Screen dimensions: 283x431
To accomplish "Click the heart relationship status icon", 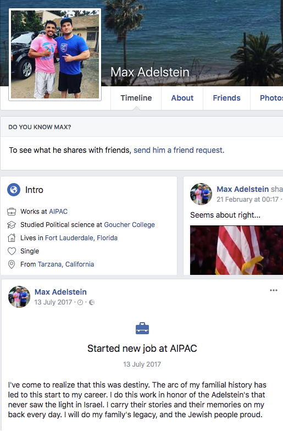I will point(12,251).
